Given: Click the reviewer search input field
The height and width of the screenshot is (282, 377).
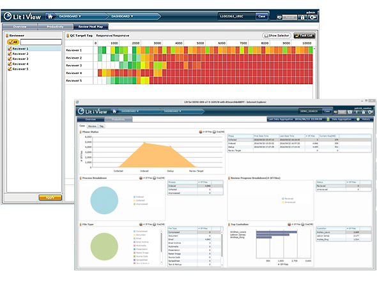Looking at the screenshot, I should click(41, 42).
